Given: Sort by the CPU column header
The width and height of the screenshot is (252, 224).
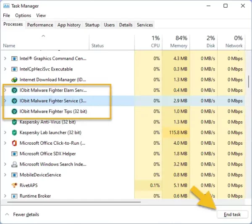Looking at the screenshot, I should click(x=148, y=42).
